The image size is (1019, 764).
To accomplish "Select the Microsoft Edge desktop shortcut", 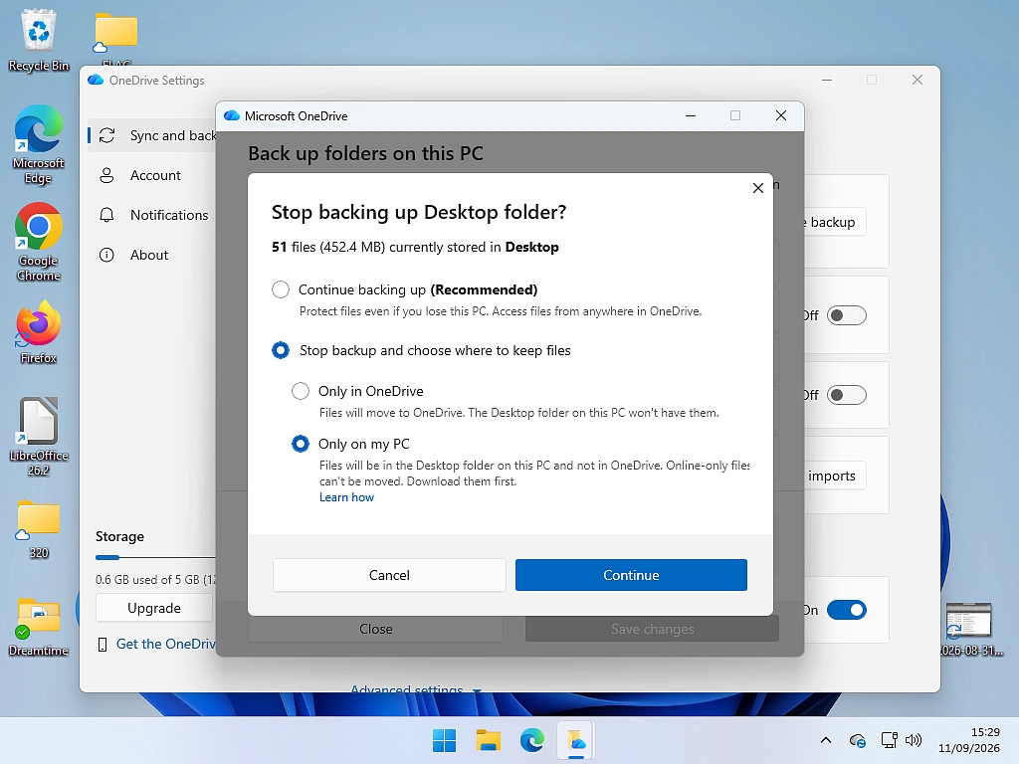I will [x=39, y=144].
